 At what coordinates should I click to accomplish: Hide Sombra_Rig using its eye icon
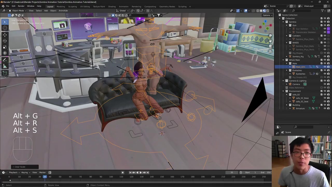[x=325, y=56]
